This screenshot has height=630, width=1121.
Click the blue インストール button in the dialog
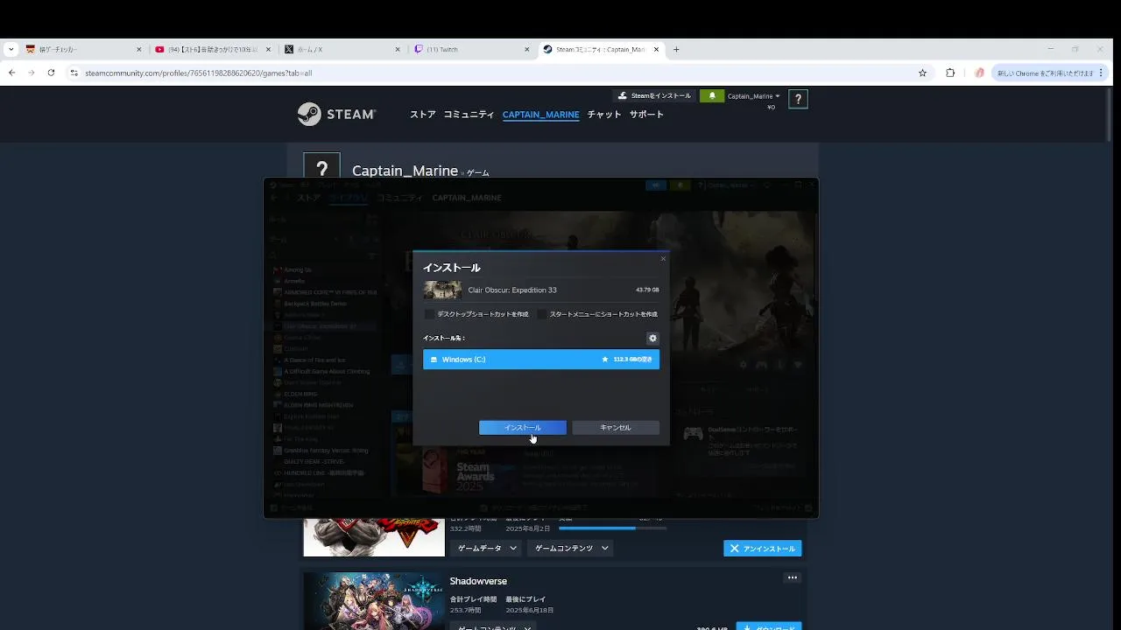click(522, 428)
